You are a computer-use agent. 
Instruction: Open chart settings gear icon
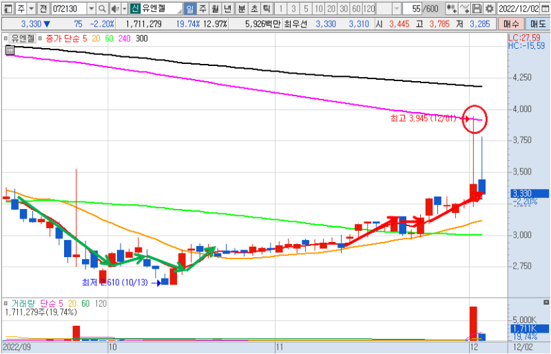click(x=489, y=8)
